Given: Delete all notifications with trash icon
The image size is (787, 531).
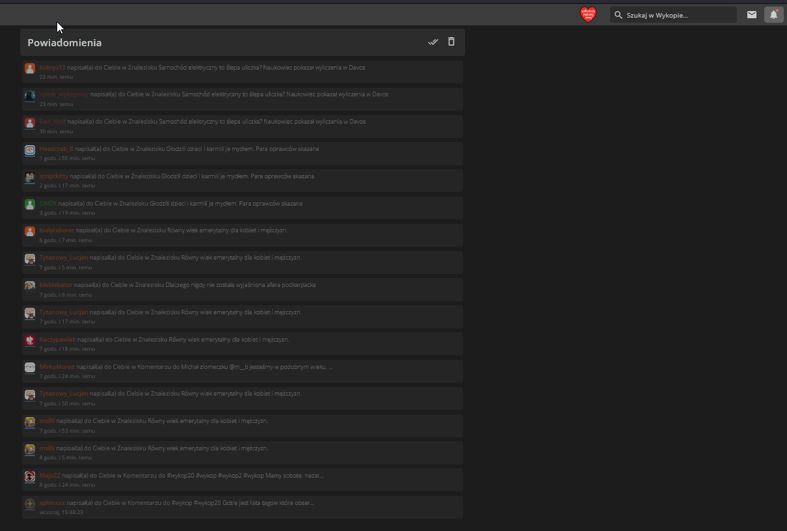Looking at the screenshot, I should [451, 42].
